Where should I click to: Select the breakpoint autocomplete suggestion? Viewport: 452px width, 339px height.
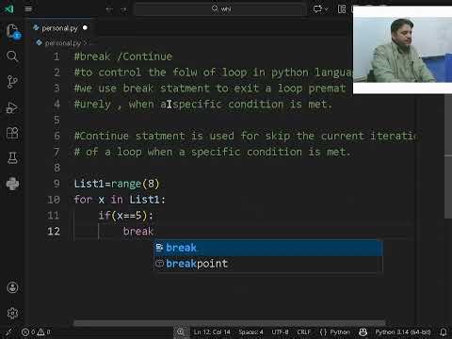pyautogui.click(x=268, y=264)
